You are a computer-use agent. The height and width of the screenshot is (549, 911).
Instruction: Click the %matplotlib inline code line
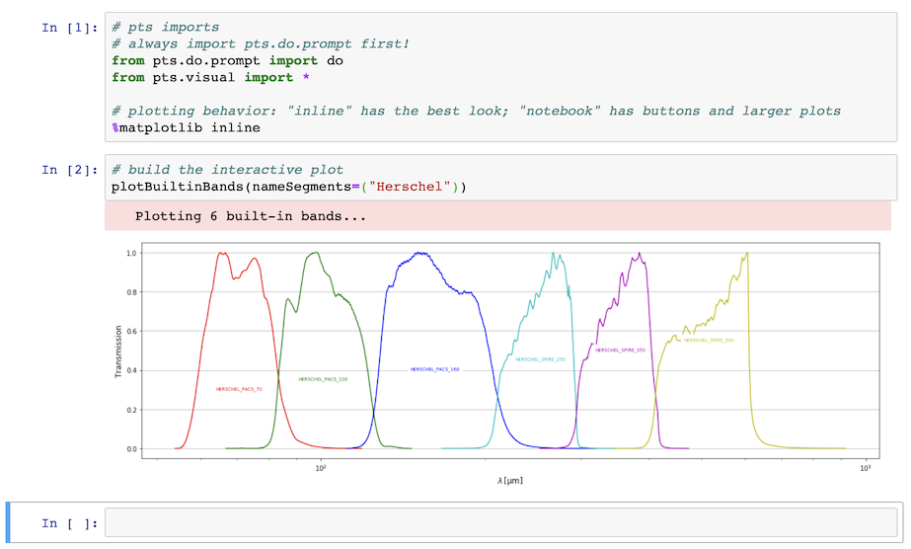[x=186, y=127]
